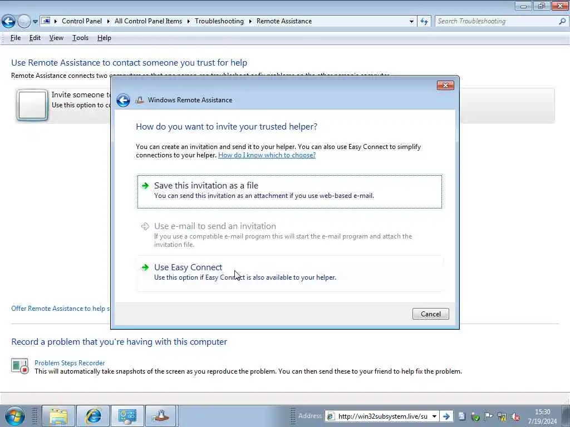Screen dimensions: 570x427
Task: Click the network tray icon
Action: (x=502, y=416)
